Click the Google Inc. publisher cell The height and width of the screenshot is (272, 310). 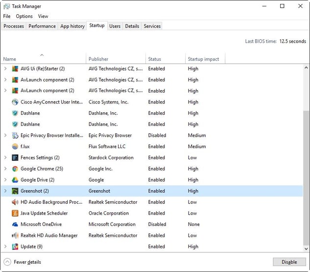100,169
